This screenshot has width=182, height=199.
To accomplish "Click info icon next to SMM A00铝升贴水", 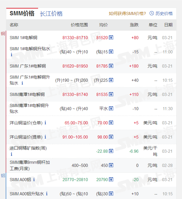I will [x=47, y=194].
